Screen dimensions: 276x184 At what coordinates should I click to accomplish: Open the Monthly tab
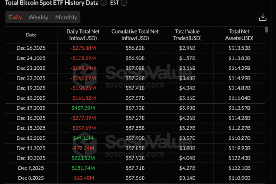[x=66, y=17]
